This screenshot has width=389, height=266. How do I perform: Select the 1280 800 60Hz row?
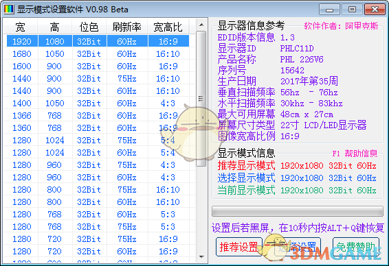[x=98, y=202]
